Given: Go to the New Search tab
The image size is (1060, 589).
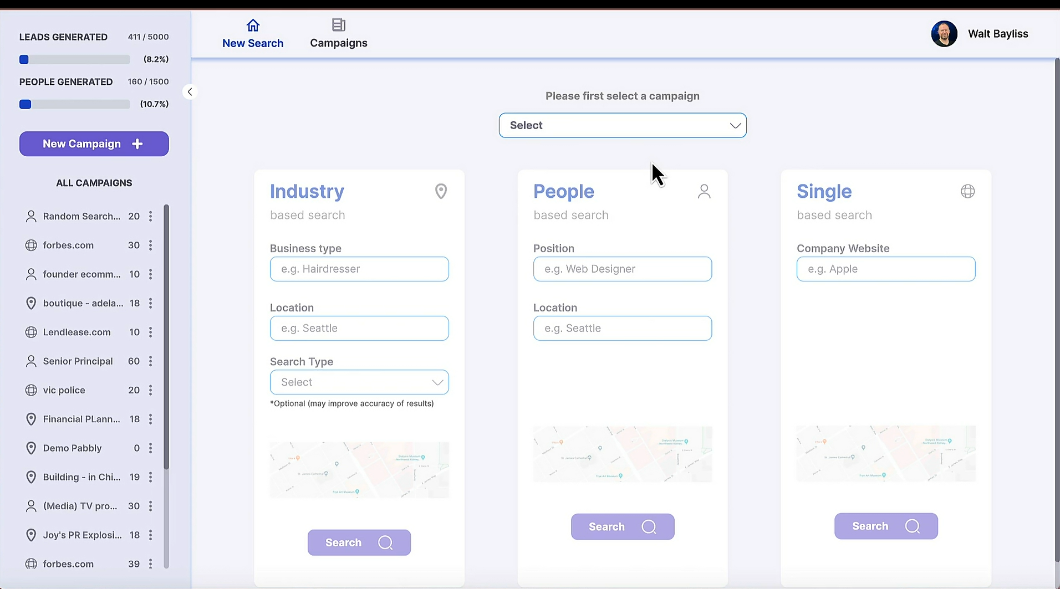Looking at the screenshot, I should pyautogui.click(x=253, y=34).
